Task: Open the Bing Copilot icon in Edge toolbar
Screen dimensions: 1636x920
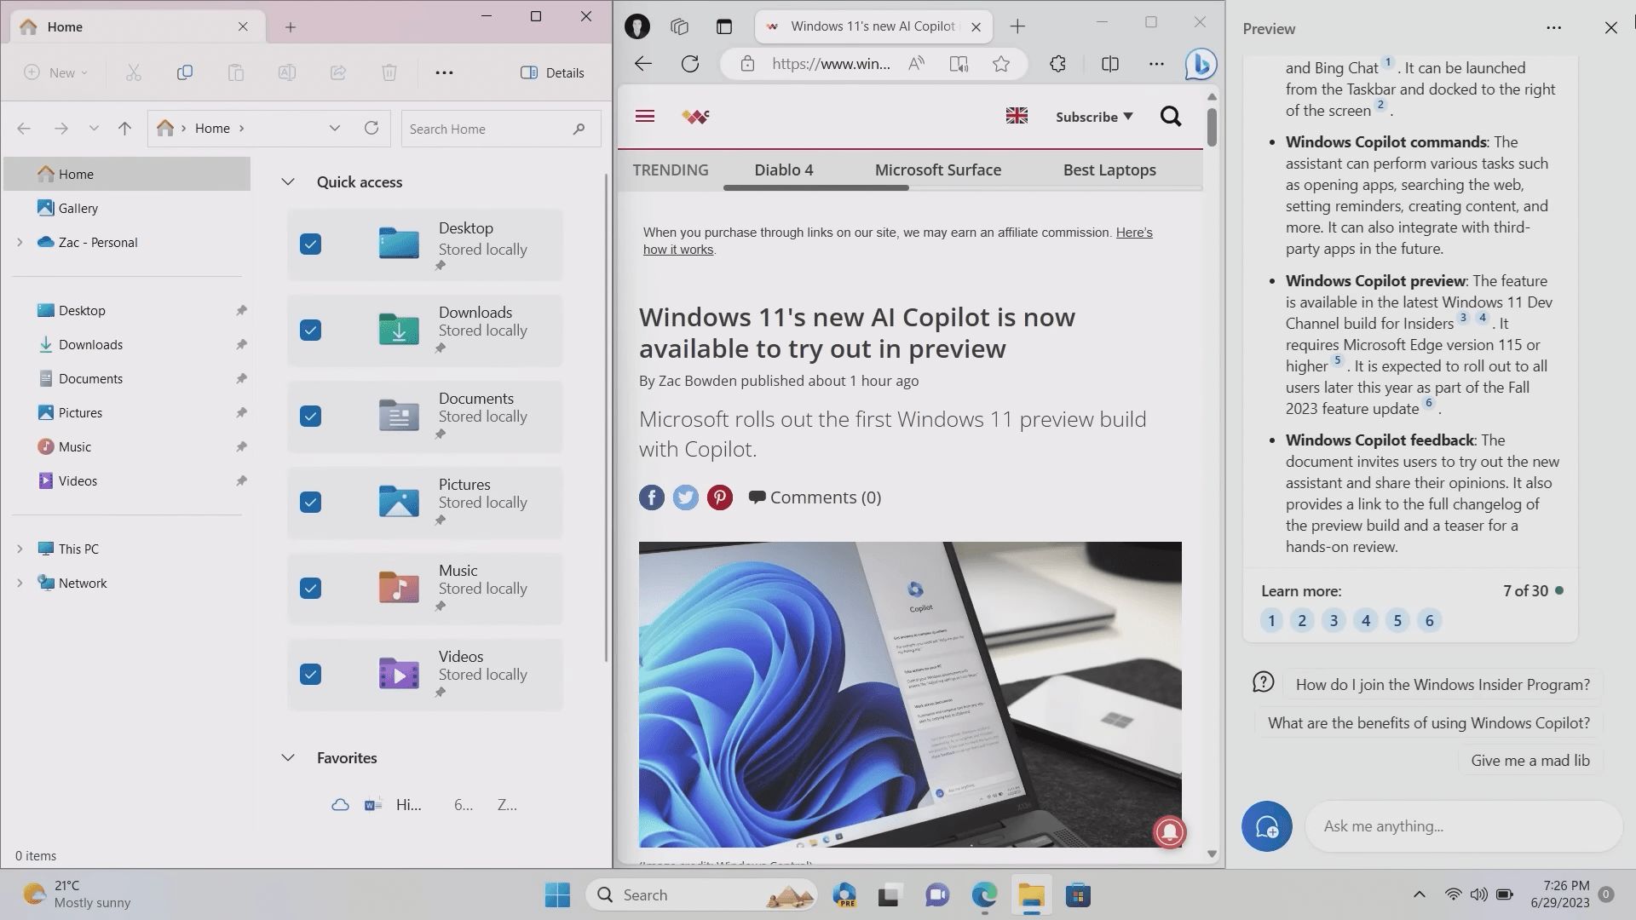Action: (1201, 63)
